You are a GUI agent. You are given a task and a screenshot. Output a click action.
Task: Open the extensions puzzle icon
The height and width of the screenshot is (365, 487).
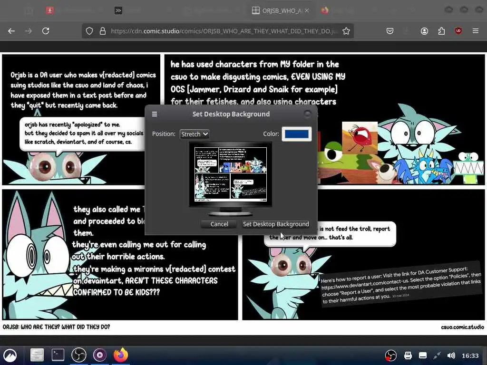(x=441, y=31)
